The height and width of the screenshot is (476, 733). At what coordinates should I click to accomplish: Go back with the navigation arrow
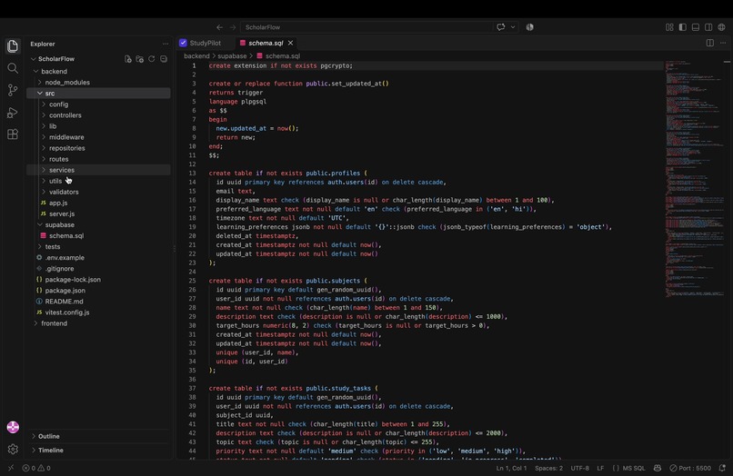[x=219, y=27]
